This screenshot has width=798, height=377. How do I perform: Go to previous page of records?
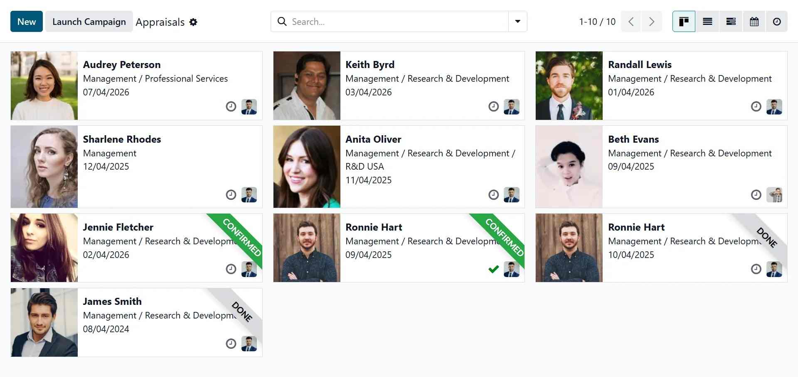point(631,22)
